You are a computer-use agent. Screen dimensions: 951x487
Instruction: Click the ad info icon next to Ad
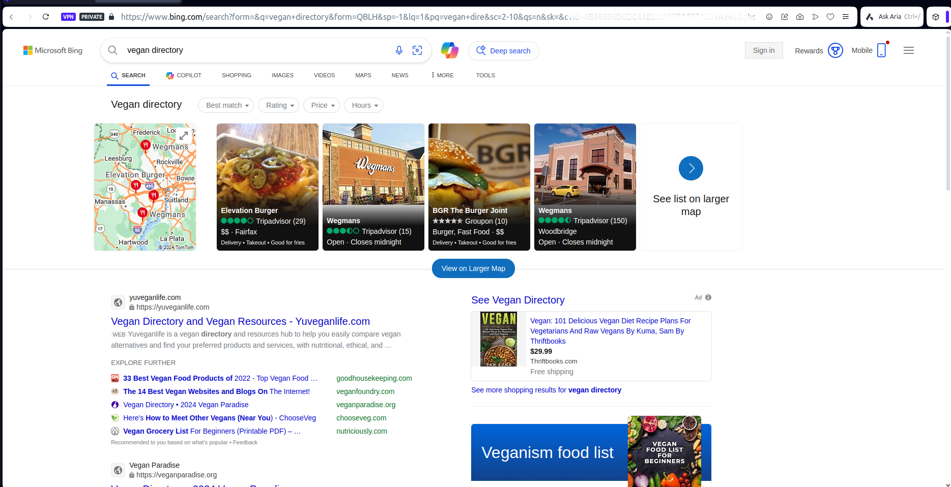click(x=708, y=297)
